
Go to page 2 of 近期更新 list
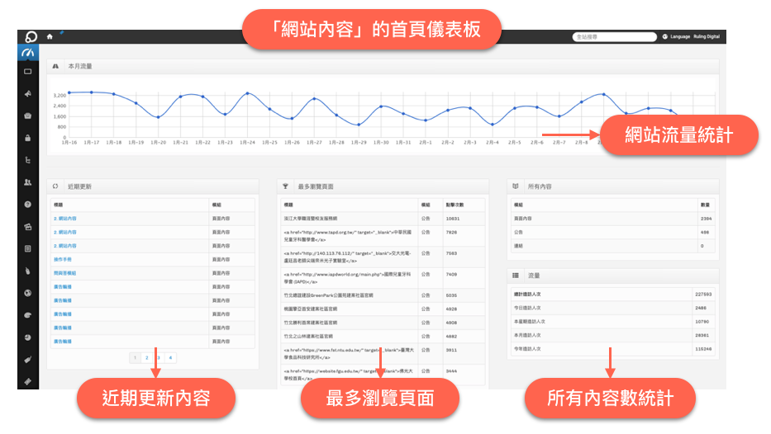pos(145,357)
